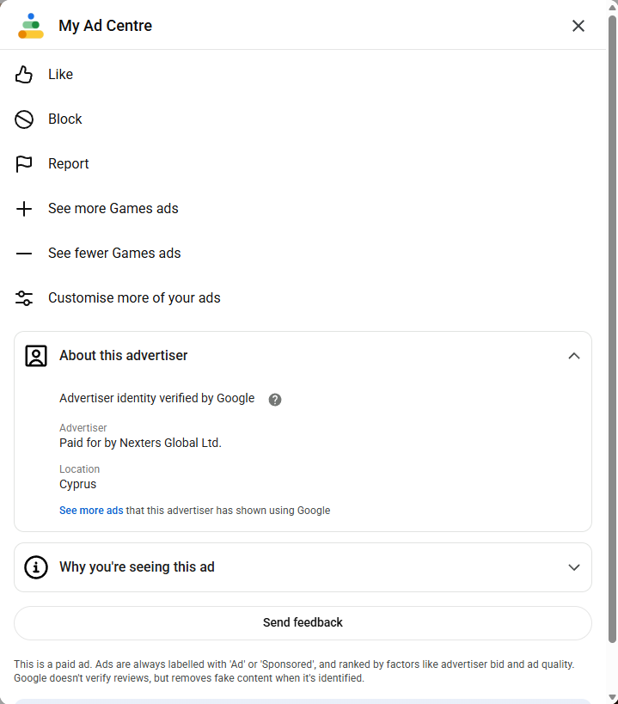Expand the Why you're seeing this ad chevron
This screenshot has width=618, height=704.
point(574,567)
